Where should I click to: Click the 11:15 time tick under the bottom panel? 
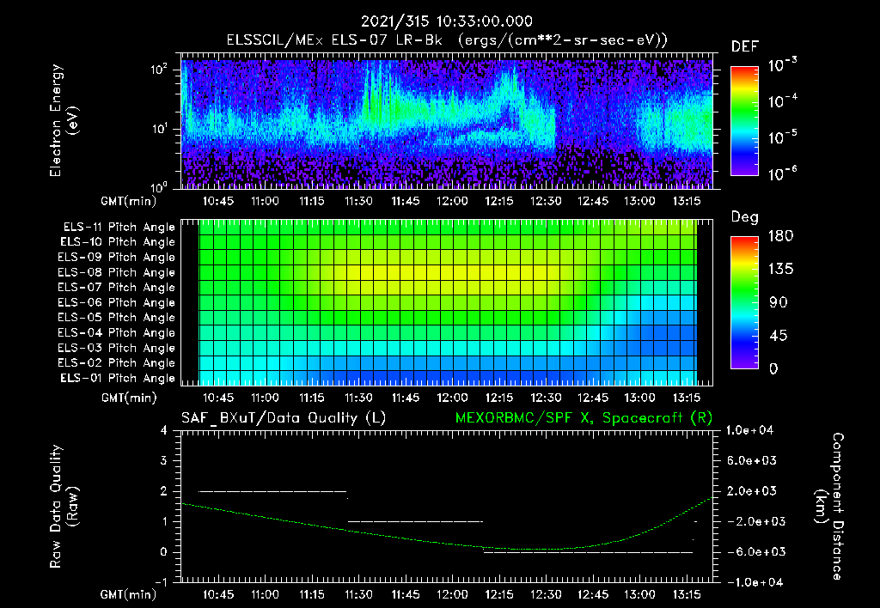click(x=311, y=594)
